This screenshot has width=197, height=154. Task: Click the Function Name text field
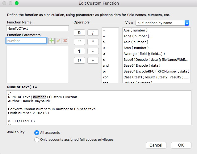point(37,28)
